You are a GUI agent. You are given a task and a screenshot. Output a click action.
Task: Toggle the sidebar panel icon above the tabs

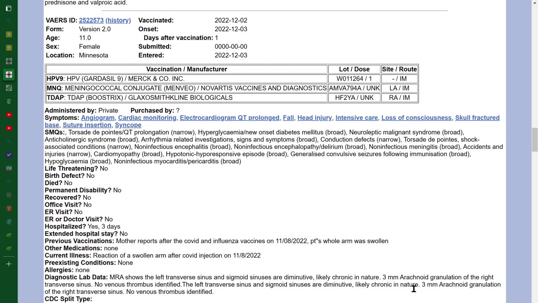(x=8, y=8)
